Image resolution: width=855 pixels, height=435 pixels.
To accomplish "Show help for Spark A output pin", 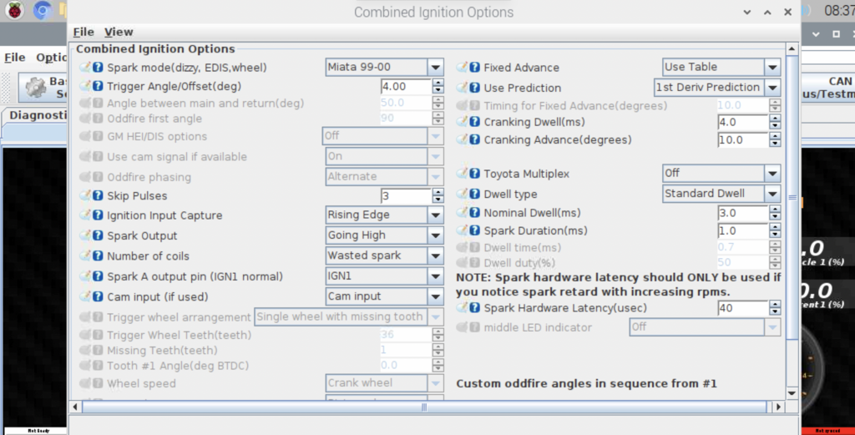I will pyautogui.click(x=98, y=276).
